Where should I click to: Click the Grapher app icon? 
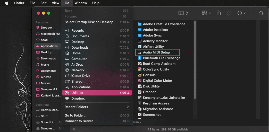point(140,92)
